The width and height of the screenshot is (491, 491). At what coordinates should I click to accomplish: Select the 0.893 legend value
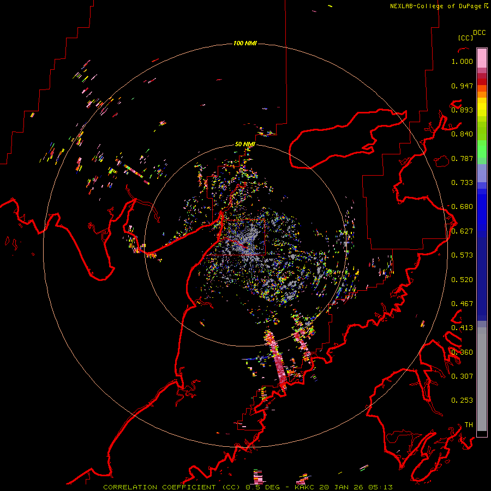coord(462,110)
